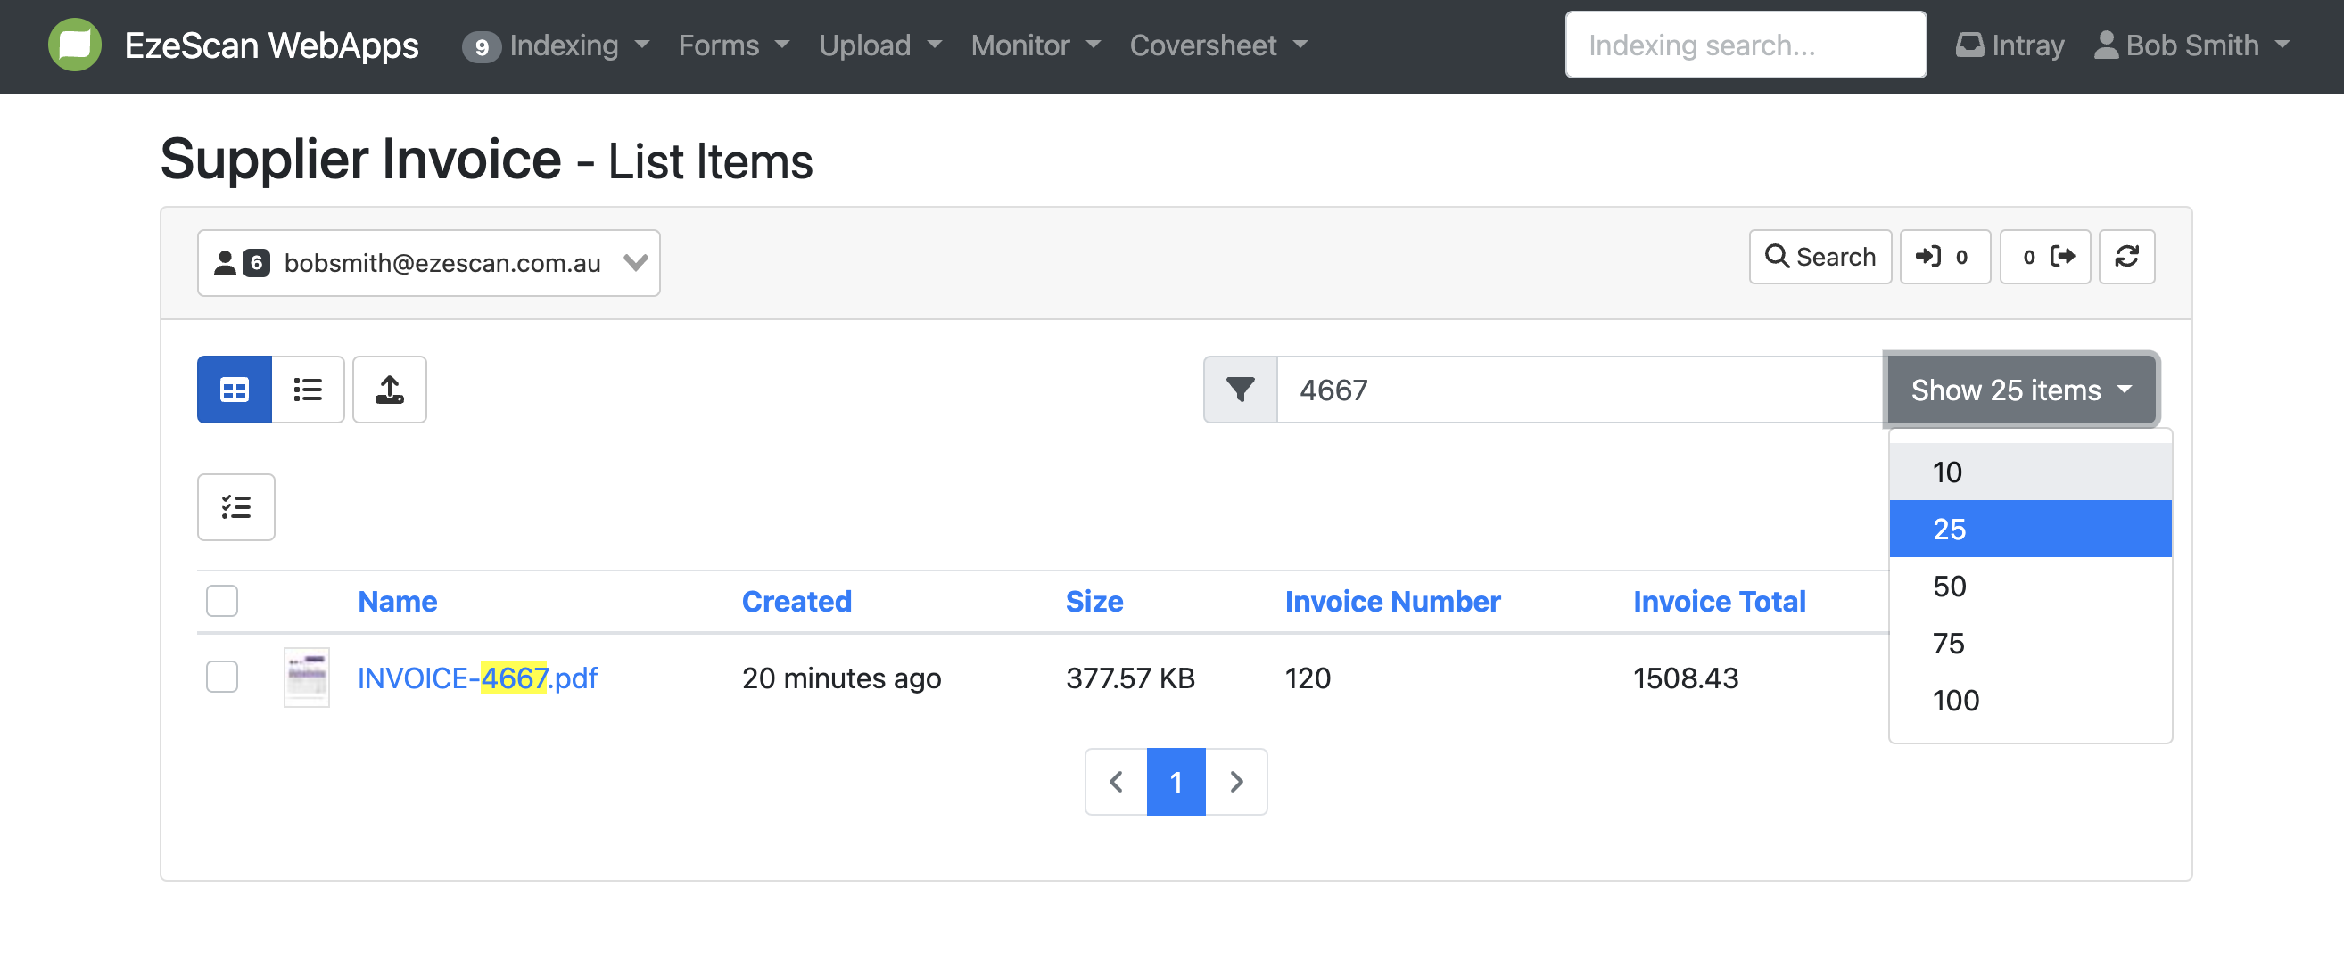Viewport: 2344px width, 961px height.
Task: Click the outgoing items arrow button
Action: coord(2044,258)
